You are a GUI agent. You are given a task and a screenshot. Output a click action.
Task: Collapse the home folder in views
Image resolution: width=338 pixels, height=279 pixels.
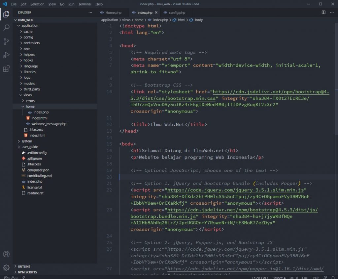pos(30,107)
